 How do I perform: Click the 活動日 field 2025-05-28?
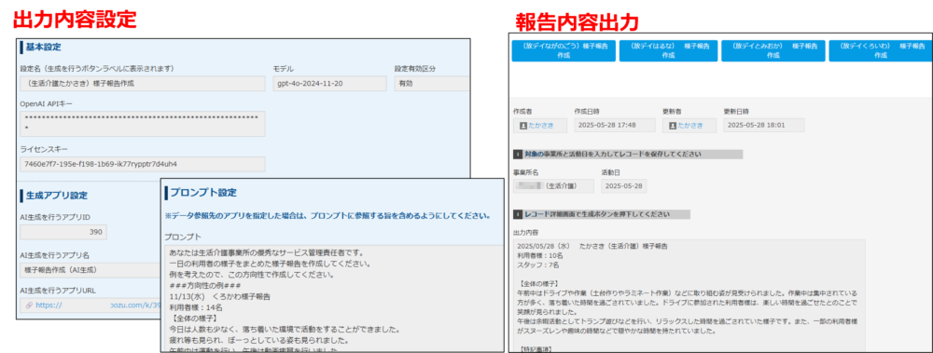pyautogui.click(x=623, y=186)
